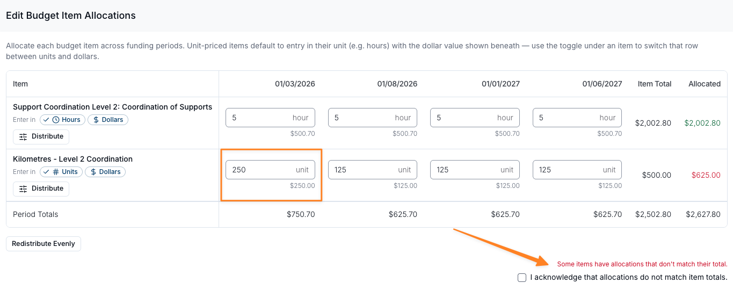Edit Kilometres units field showing 250
Viewport: 733px width, 290px height.
tap(270, 170)
